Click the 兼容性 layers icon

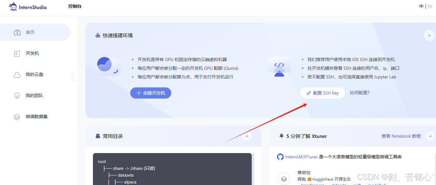[284, 179]
